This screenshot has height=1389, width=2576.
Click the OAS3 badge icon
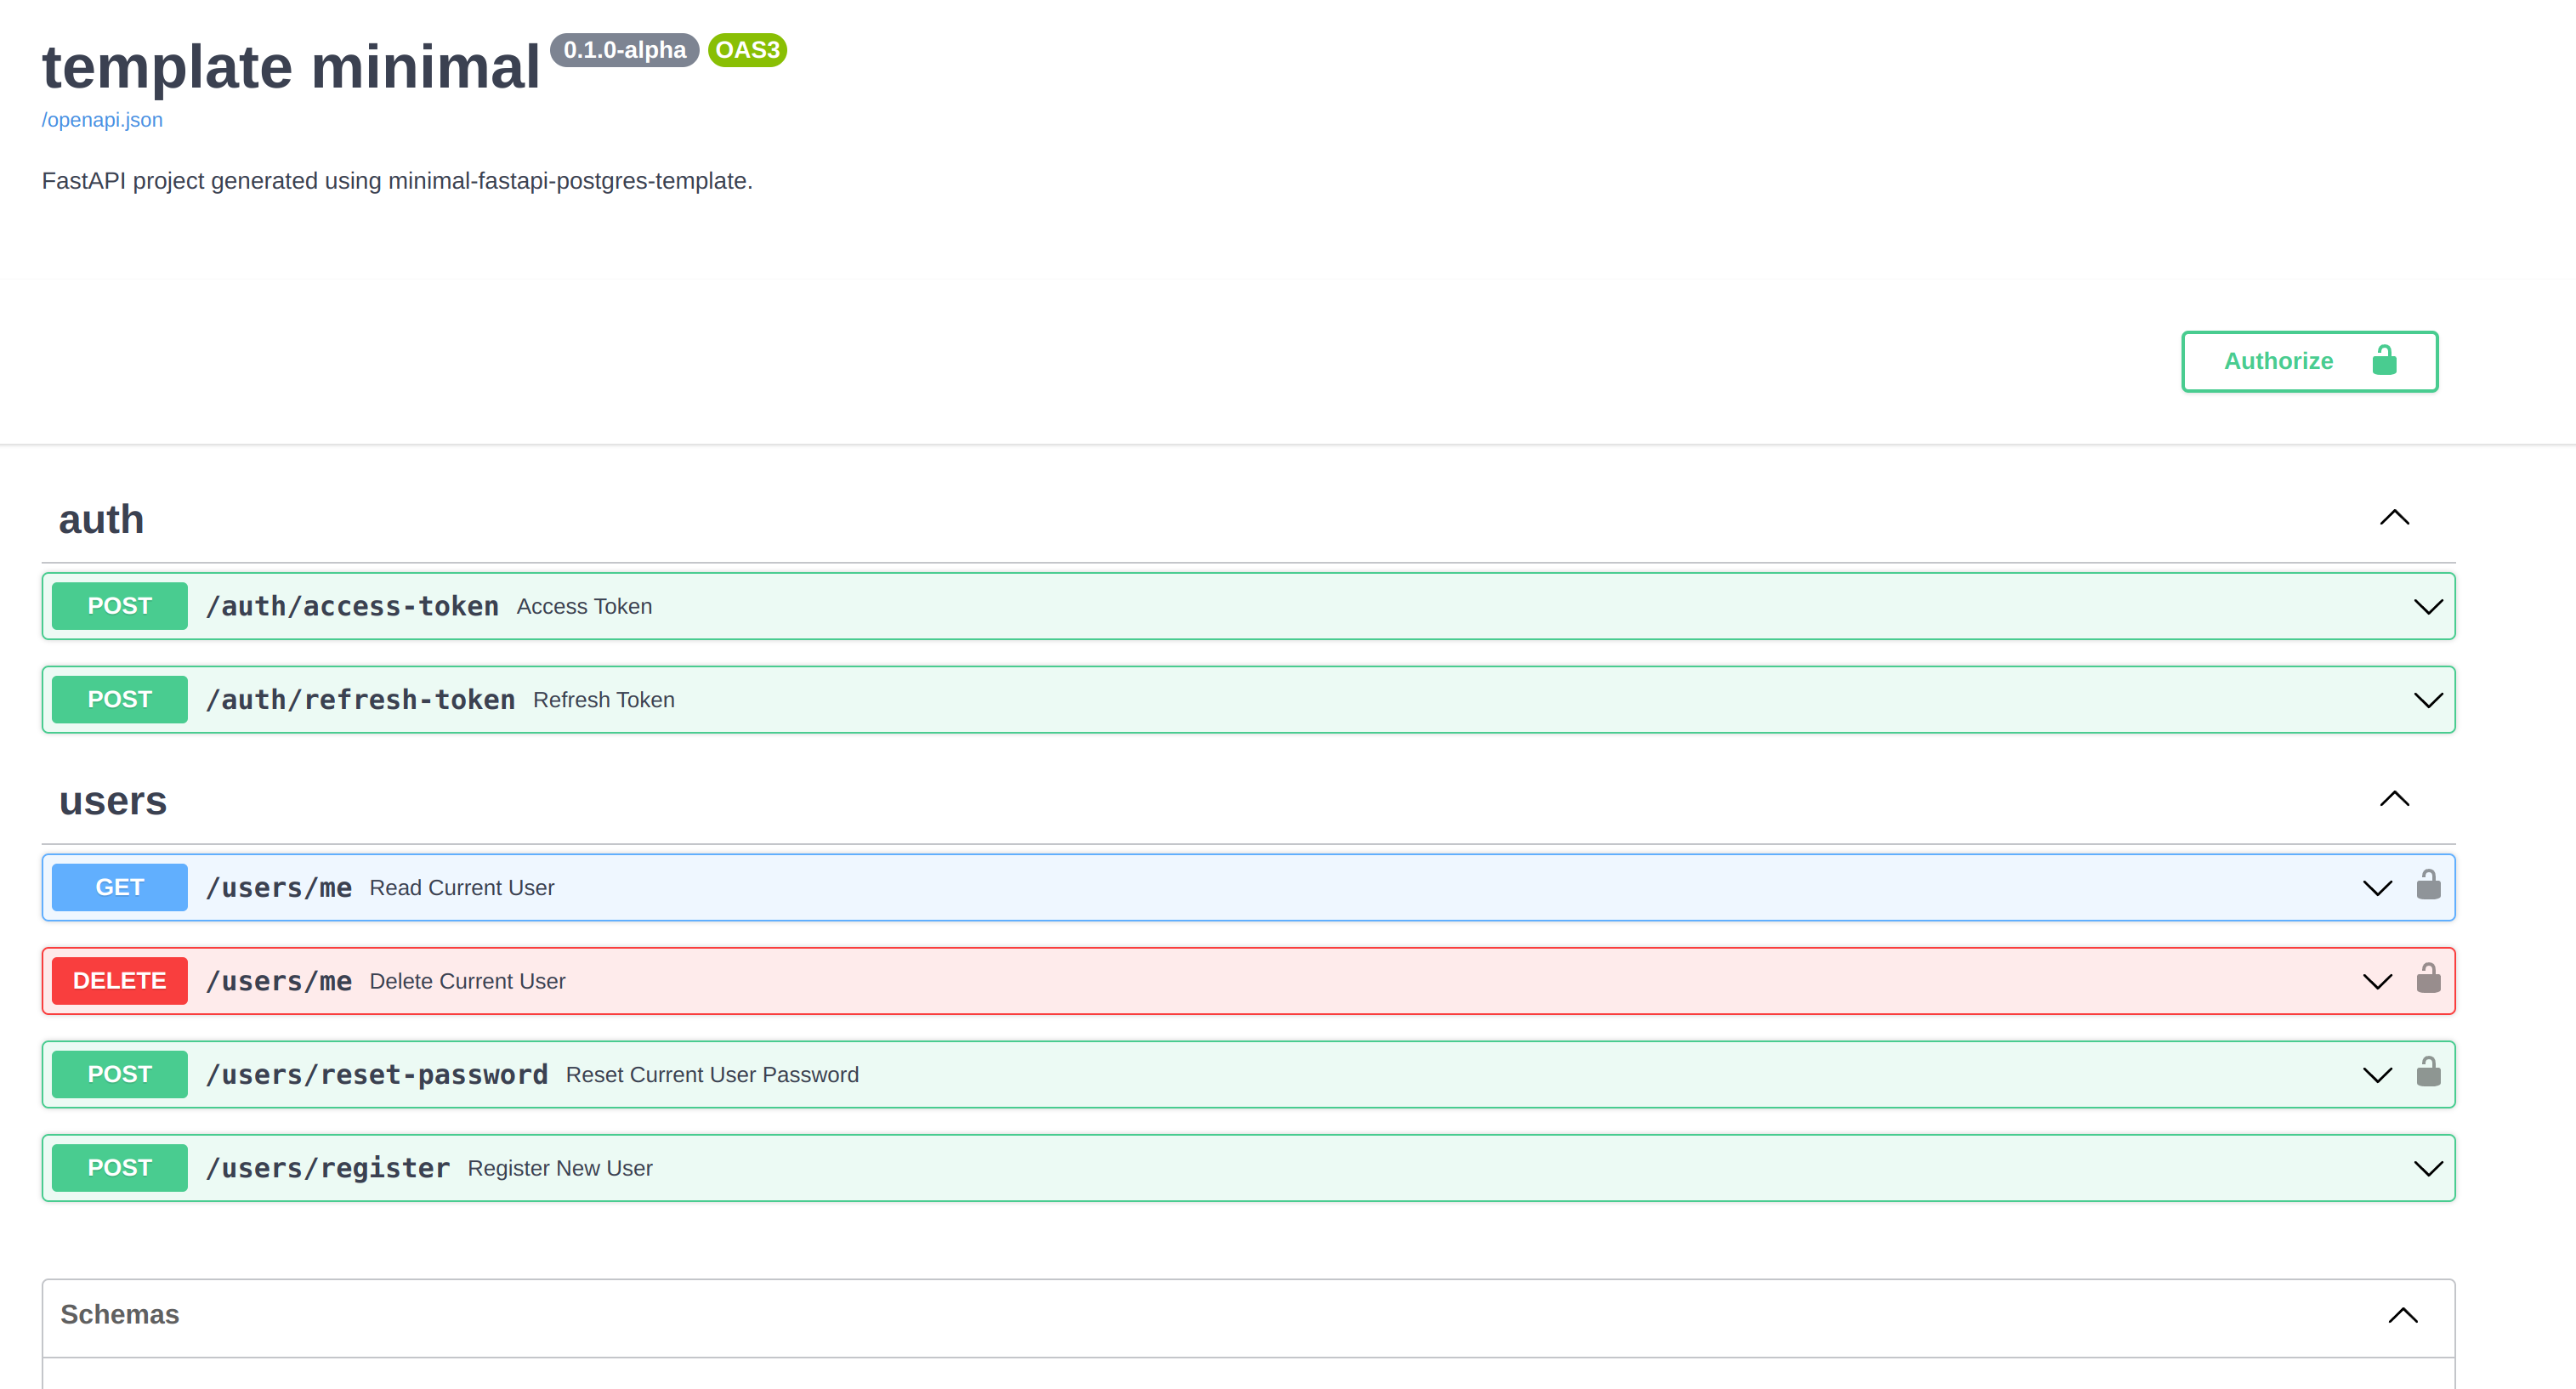(x=746, y=49)
